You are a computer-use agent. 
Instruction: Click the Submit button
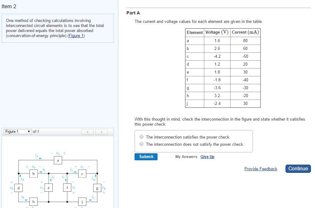tap(146, 156)
